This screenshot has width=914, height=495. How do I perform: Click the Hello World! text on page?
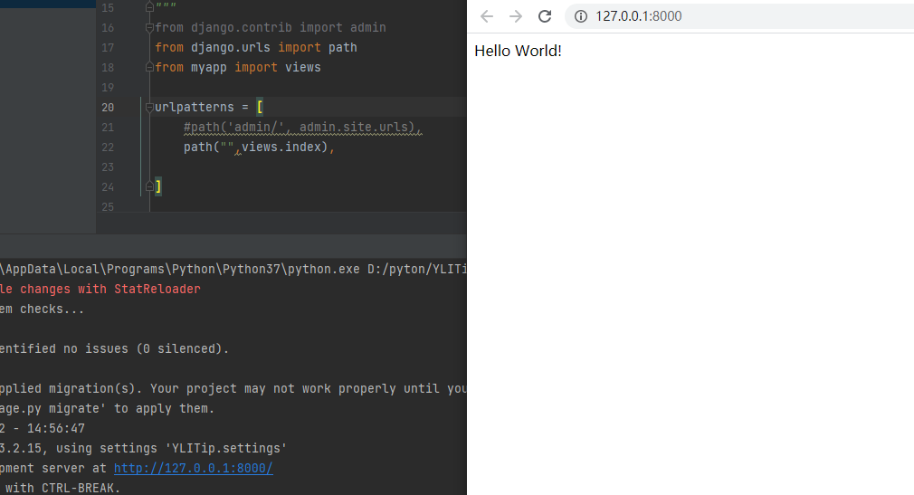(518, 51)
